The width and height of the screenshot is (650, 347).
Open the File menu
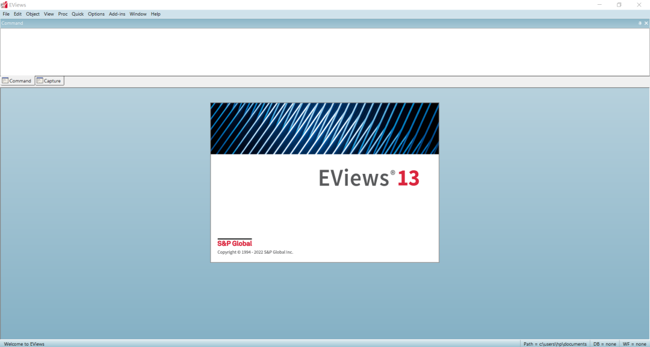pyautogui.click(x=5, y=13)
